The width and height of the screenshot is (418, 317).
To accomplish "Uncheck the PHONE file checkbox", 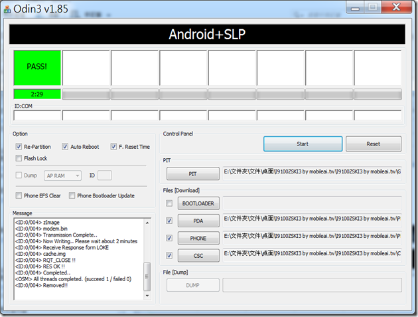I will tap(169, 238).
